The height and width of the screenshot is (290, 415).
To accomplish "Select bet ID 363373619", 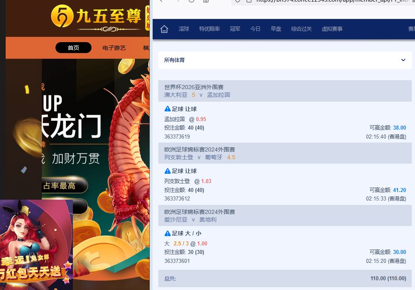I will click(177, 136).
